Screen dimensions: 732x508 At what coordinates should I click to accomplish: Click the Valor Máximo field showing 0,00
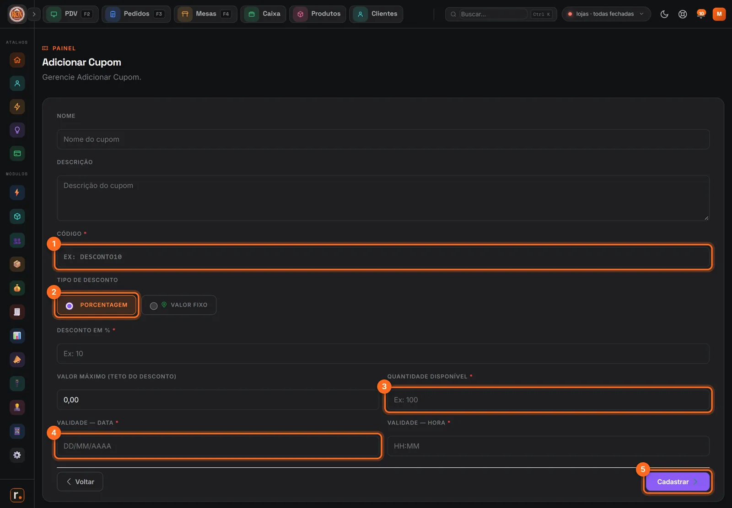coord(218,400)
